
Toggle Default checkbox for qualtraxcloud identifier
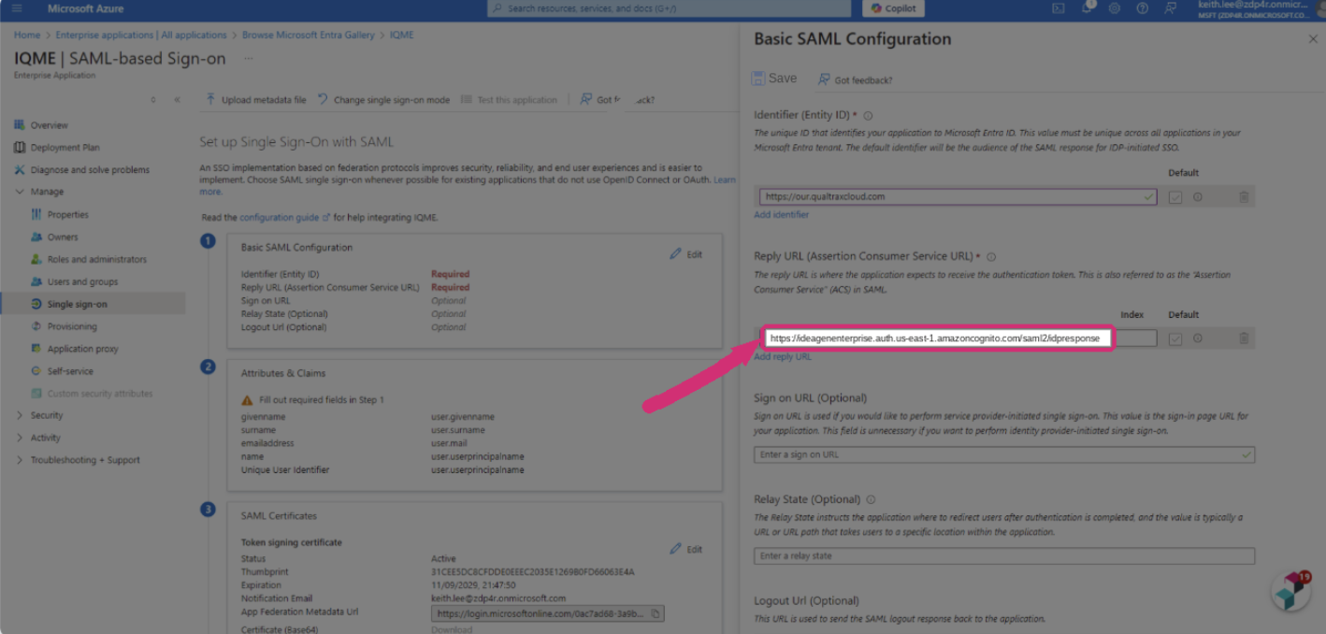pyautogui.click(x=1175, y=197)
